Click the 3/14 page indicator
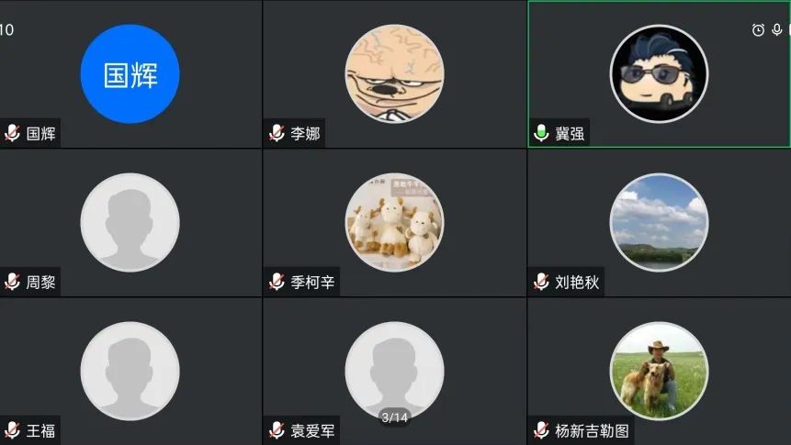Screen dimensions: 791x445 394,417
